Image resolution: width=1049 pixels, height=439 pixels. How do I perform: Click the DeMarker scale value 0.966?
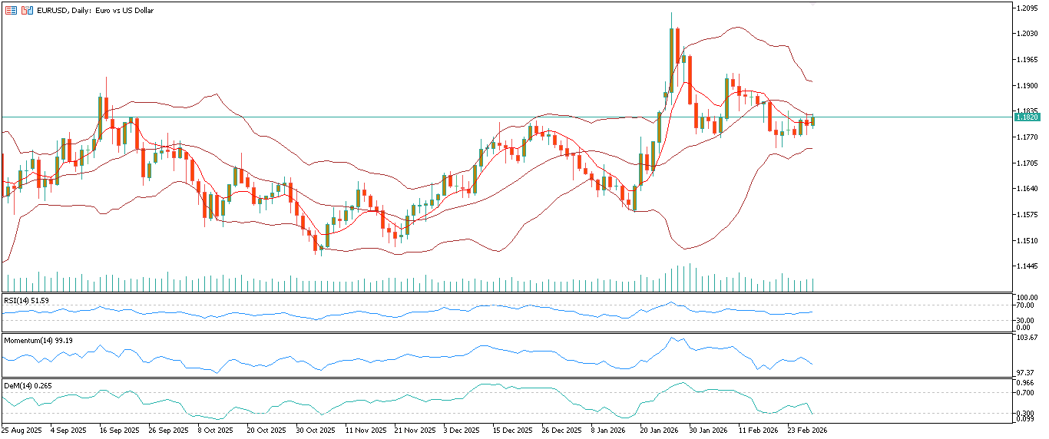[1026, 382]
